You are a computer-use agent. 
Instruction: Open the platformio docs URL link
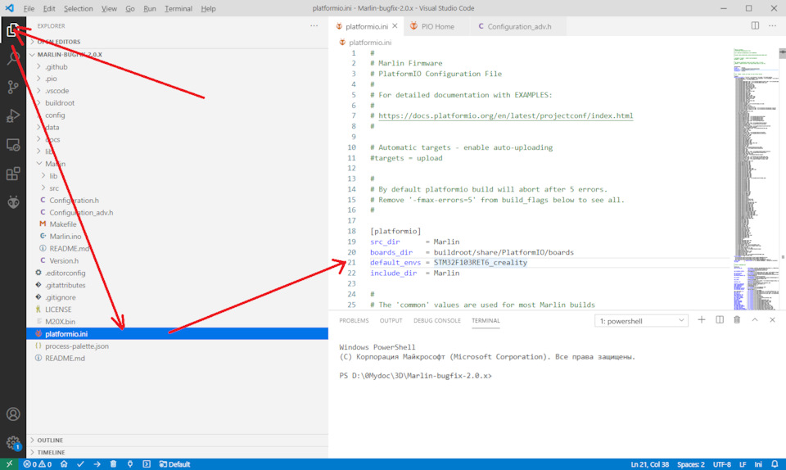(505, 115)
